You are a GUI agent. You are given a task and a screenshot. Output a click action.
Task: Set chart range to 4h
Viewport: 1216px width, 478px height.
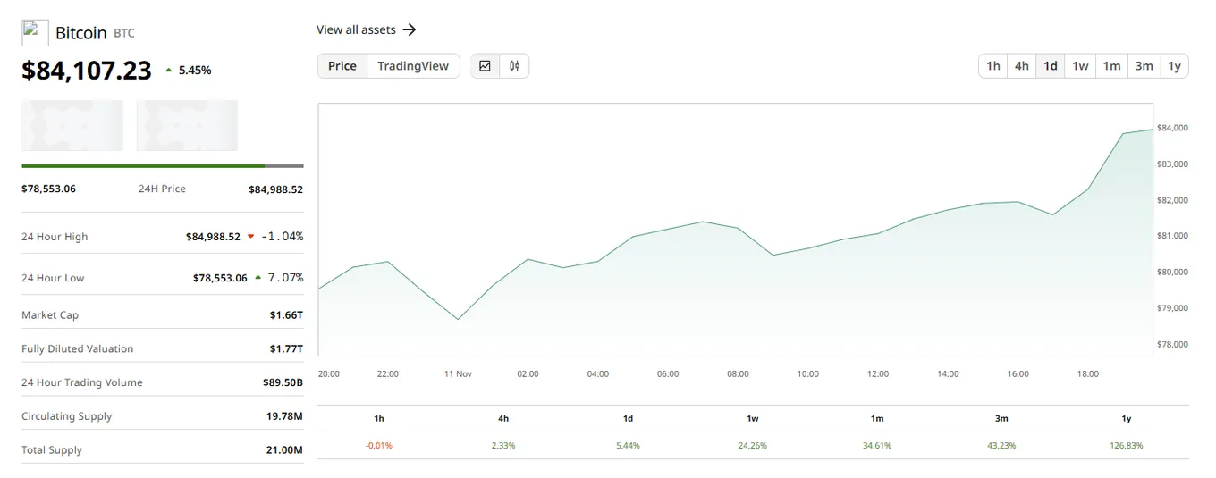[x=1022, y=66]
